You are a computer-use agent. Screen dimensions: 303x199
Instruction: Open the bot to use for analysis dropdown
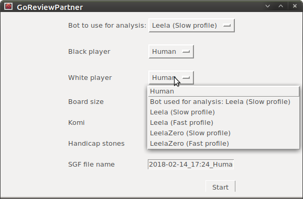point(192,26)
